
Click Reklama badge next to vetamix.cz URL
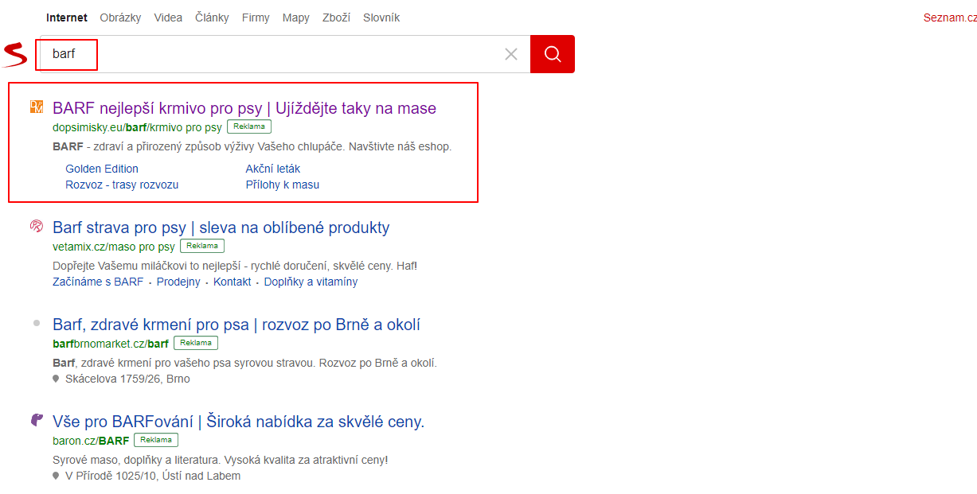point(202,246)
